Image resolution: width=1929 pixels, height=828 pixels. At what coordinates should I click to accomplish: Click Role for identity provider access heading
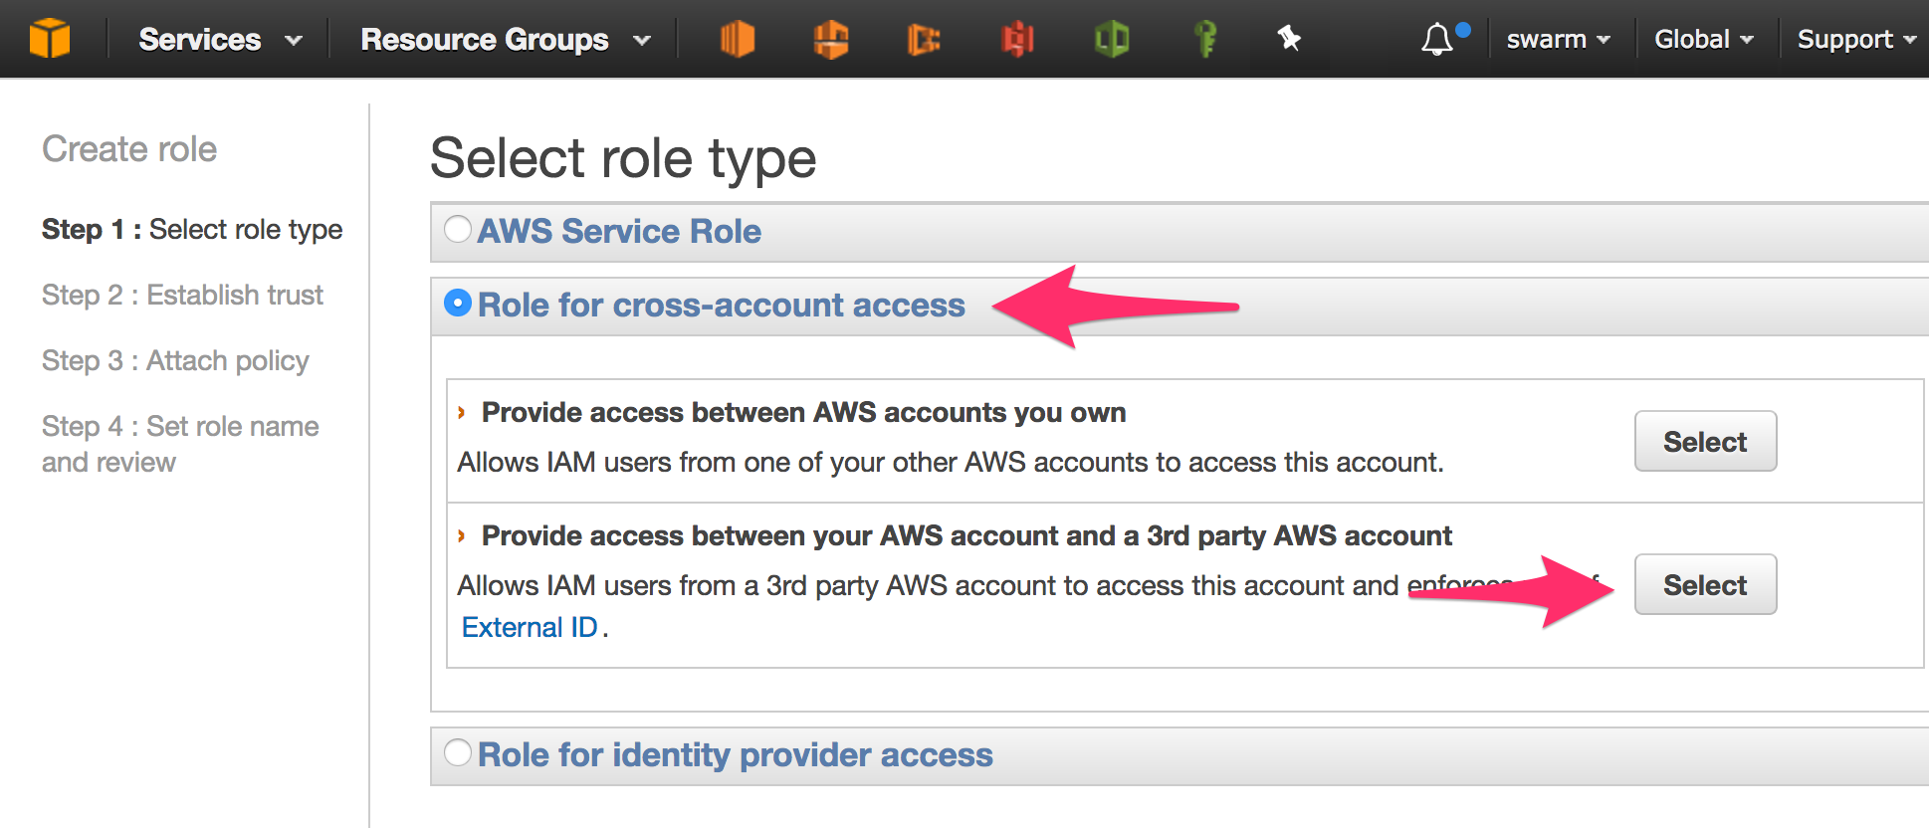coord(736,754)
